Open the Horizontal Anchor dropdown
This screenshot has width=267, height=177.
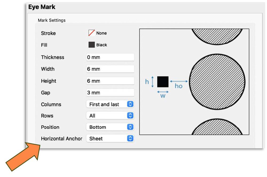point(110,139)
